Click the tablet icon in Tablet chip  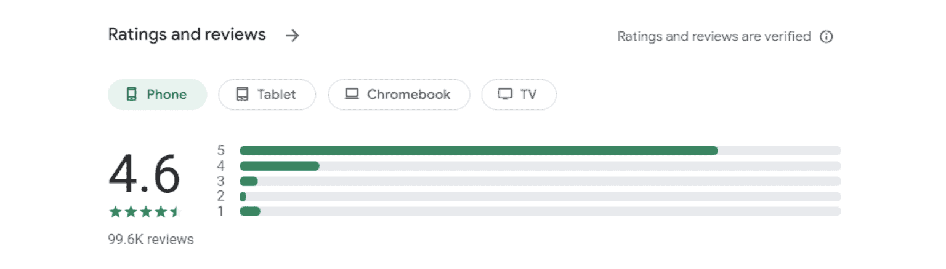coord(242,94)
